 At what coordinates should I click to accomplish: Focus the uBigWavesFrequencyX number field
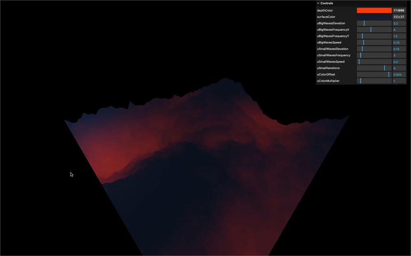399,30
